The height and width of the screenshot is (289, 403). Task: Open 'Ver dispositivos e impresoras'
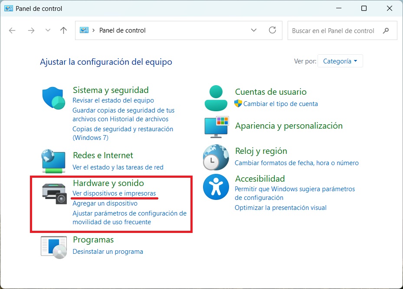pyautogui.click(x=115, y=193)
